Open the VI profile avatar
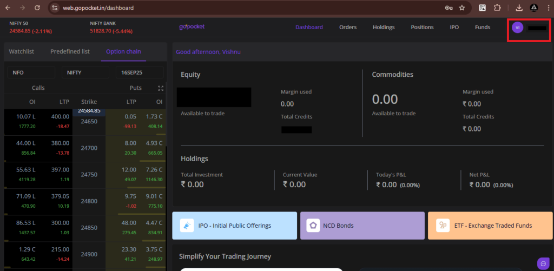The image size is (554, 271). click(517, 27)
